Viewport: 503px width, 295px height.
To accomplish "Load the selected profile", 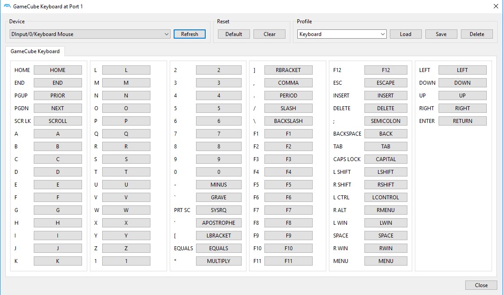I will click(406, 34).
